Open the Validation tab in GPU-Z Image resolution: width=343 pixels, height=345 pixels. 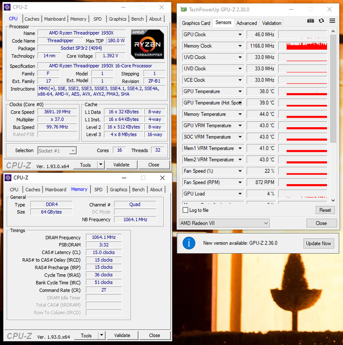[271, 23]
